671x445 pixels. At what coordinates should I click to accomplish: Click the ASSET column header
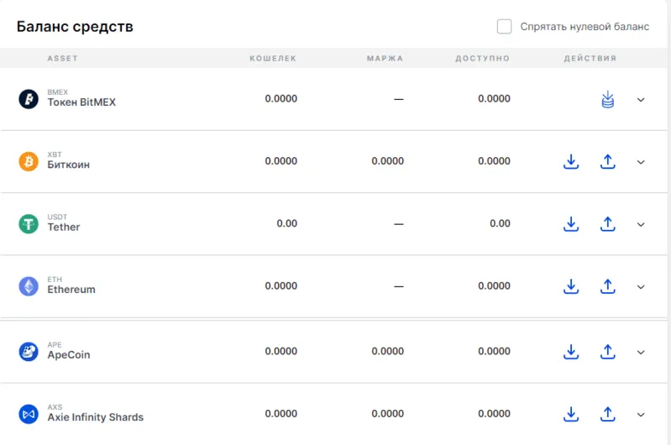pyautogui.click(x=62, y=58)
